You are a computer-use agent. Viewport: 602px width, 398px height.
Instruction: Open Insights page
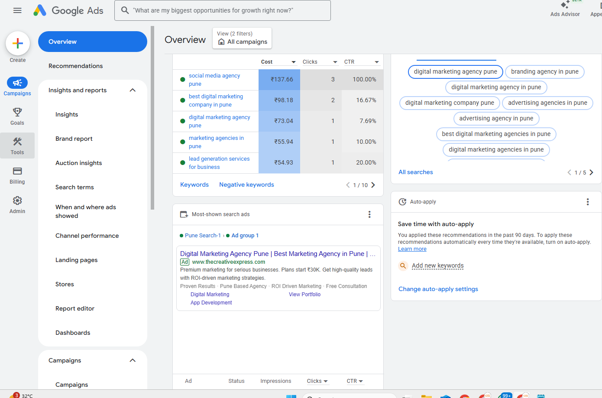67,114
